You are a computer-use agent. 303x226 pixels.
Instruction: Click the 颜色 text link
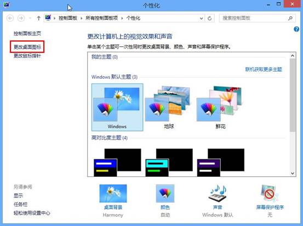(165, 207)
